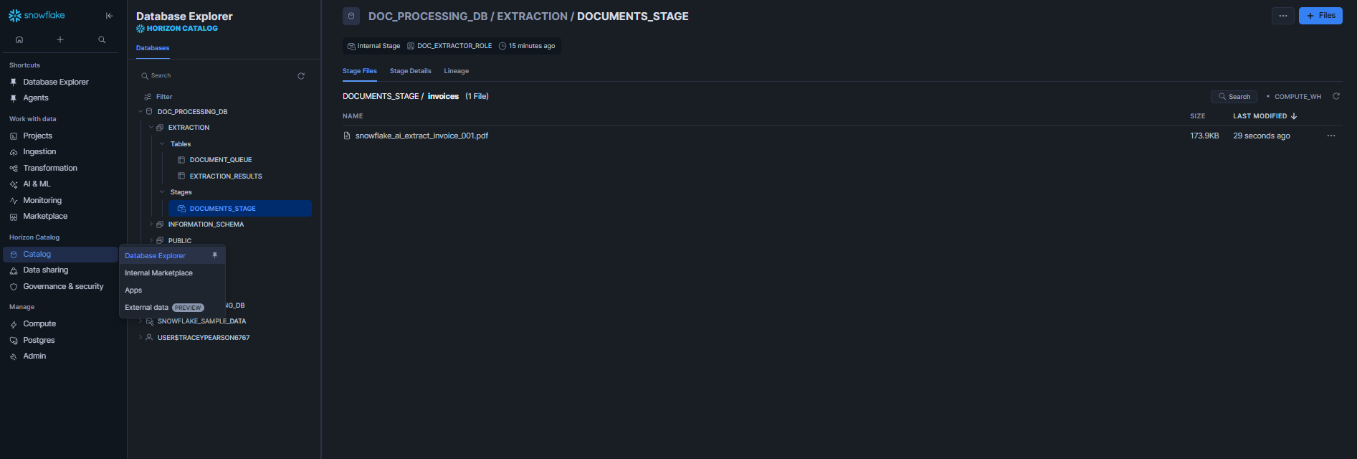
Task: Refresh the stage file list
Action: click(x=1338, y=95)
